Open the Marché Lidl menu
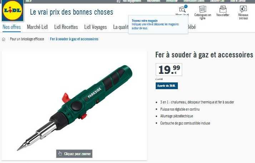255x163 pixels. tap(37, 27)
